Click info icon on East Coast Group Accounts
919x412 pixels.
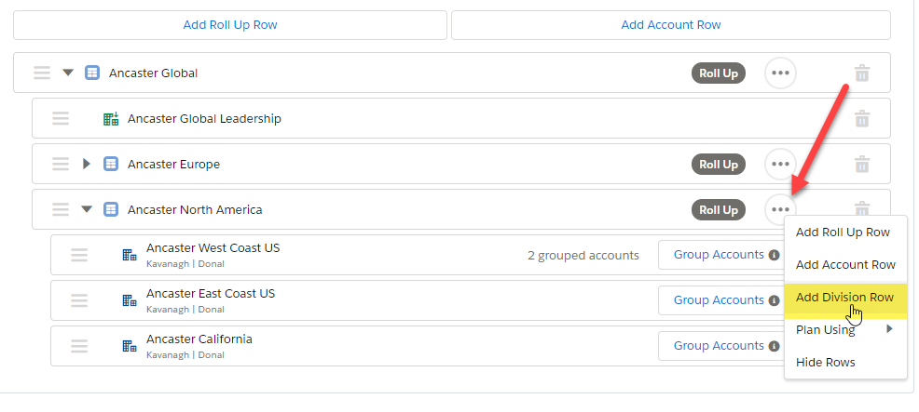[x=775, y=300]
